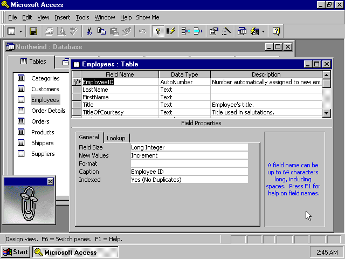
Task: Click the Microsoft Access taskbar button
Action: coord(75,252)
